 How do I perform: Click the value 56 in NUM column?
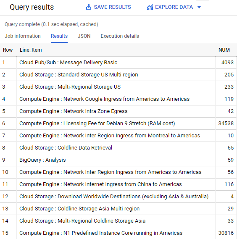230,172
